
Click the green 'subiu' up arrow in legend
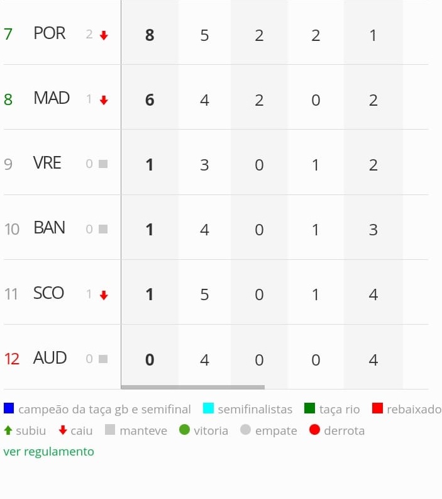[x=8, y=430]
